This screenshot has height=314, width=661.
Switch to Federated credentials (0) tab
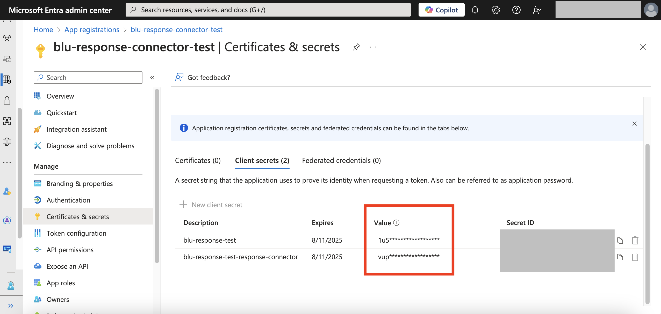[341, 161]
